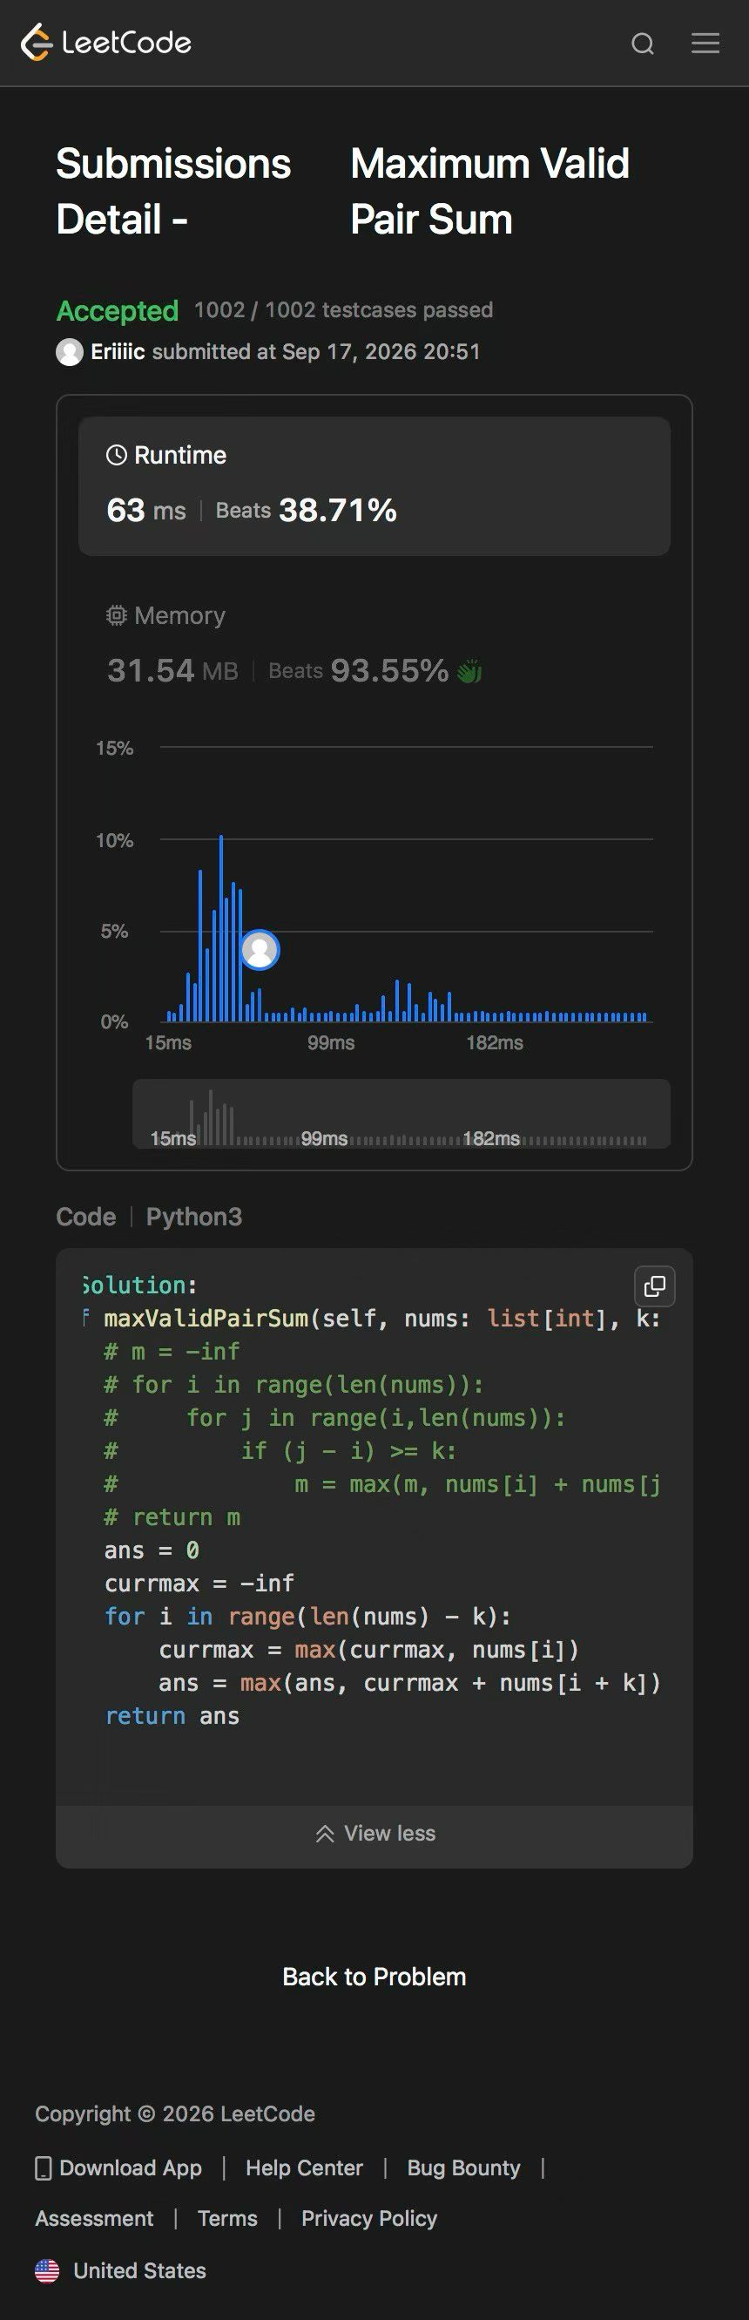Open the Eriiiic profile link
This screenshot has height=2320, width=749.
[x=118, y=351]
